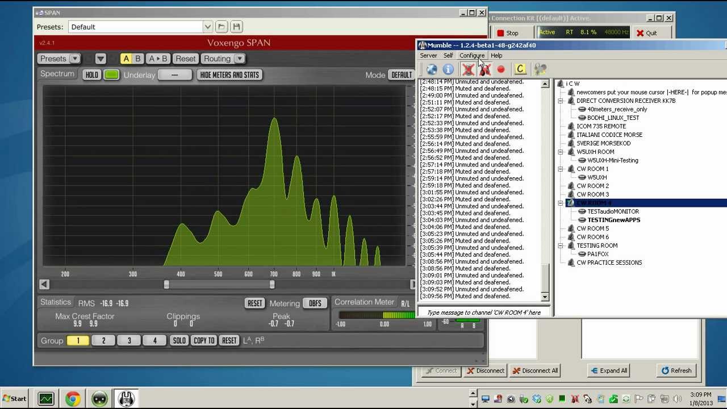Click the left scroll arrow under the spectrum
This screenshot has height=409, width=727.
coord(44,285)
